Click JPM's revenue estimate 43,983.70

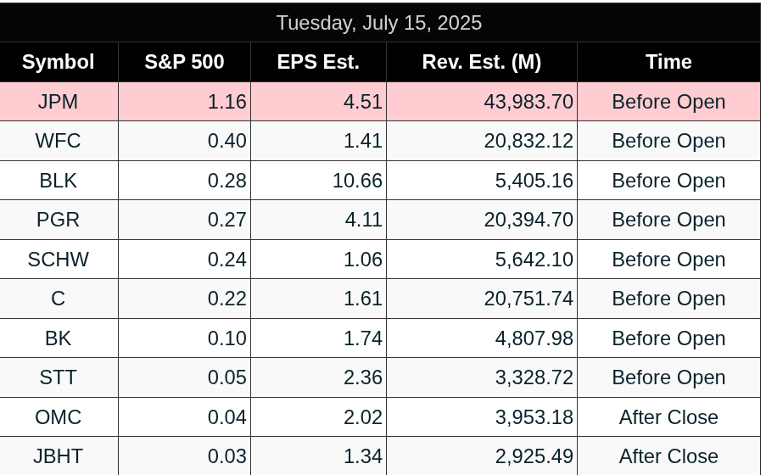click(528, 102)
